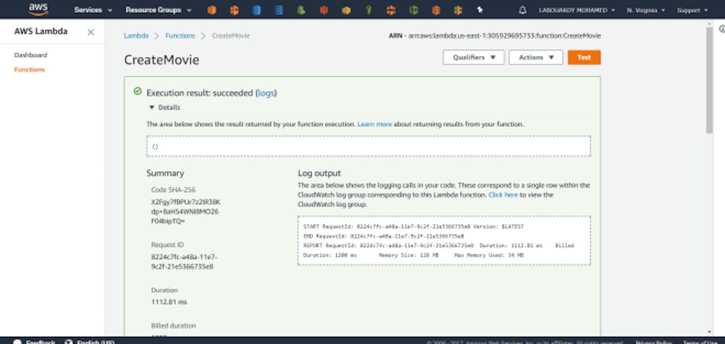This screenshot has height=344, width=725.
Task: Click the English (US) language selector
Action: pyautogui.click(x=90, y=342)
